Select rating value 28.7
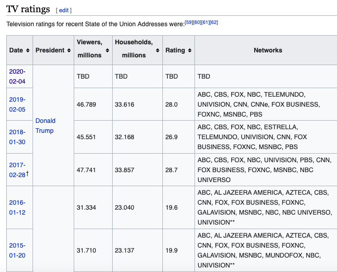 click(x=171, y=170)
